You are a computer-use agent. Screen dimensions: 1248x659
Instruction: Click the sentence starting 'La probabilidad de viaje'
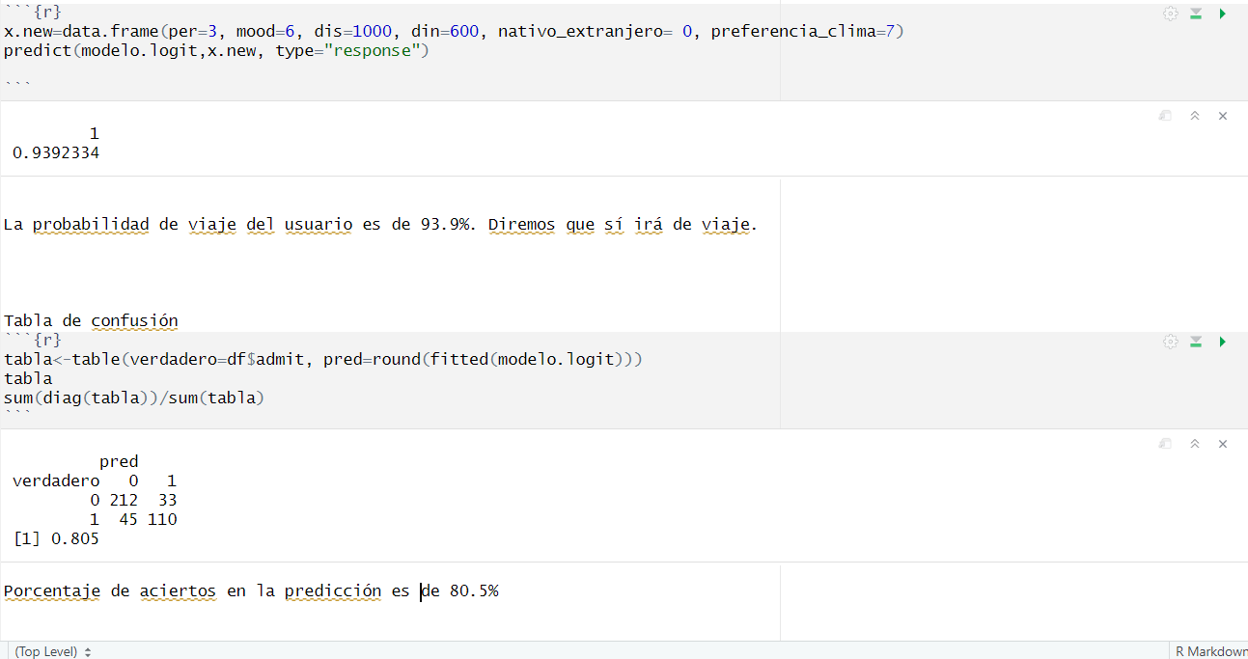(x=380, y=225)
